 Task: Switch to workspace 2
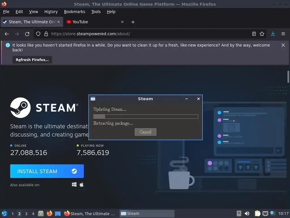(x=20, y=214)
